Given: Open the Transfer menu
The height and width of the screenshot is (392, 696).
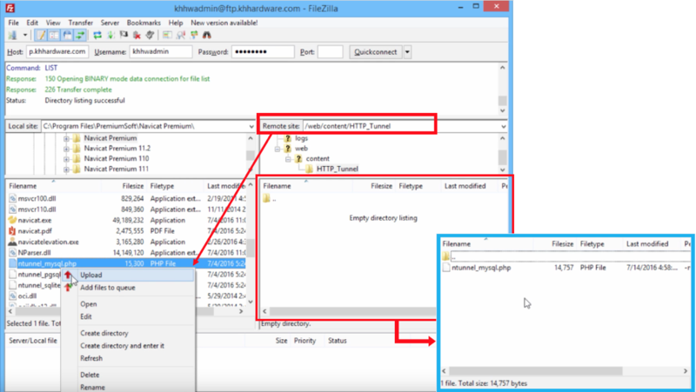Looking at the screenshot, I should pyautogui.click(x=80, y=23).
